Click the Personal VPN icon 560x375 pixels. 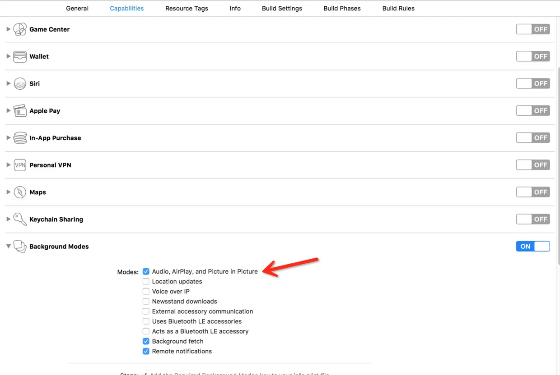tap(20, 165)
